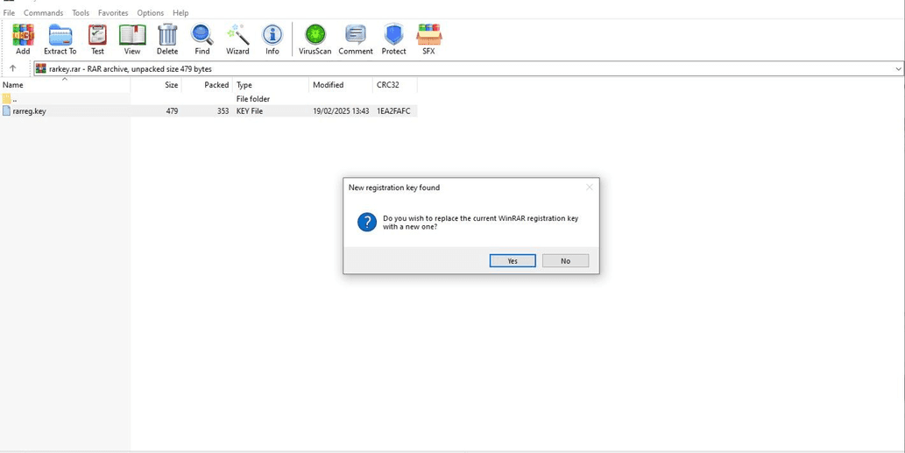The height and width of the screenshot is (453, 905).
Task: Select the rarreg.key file name
Action: [30, 111]
